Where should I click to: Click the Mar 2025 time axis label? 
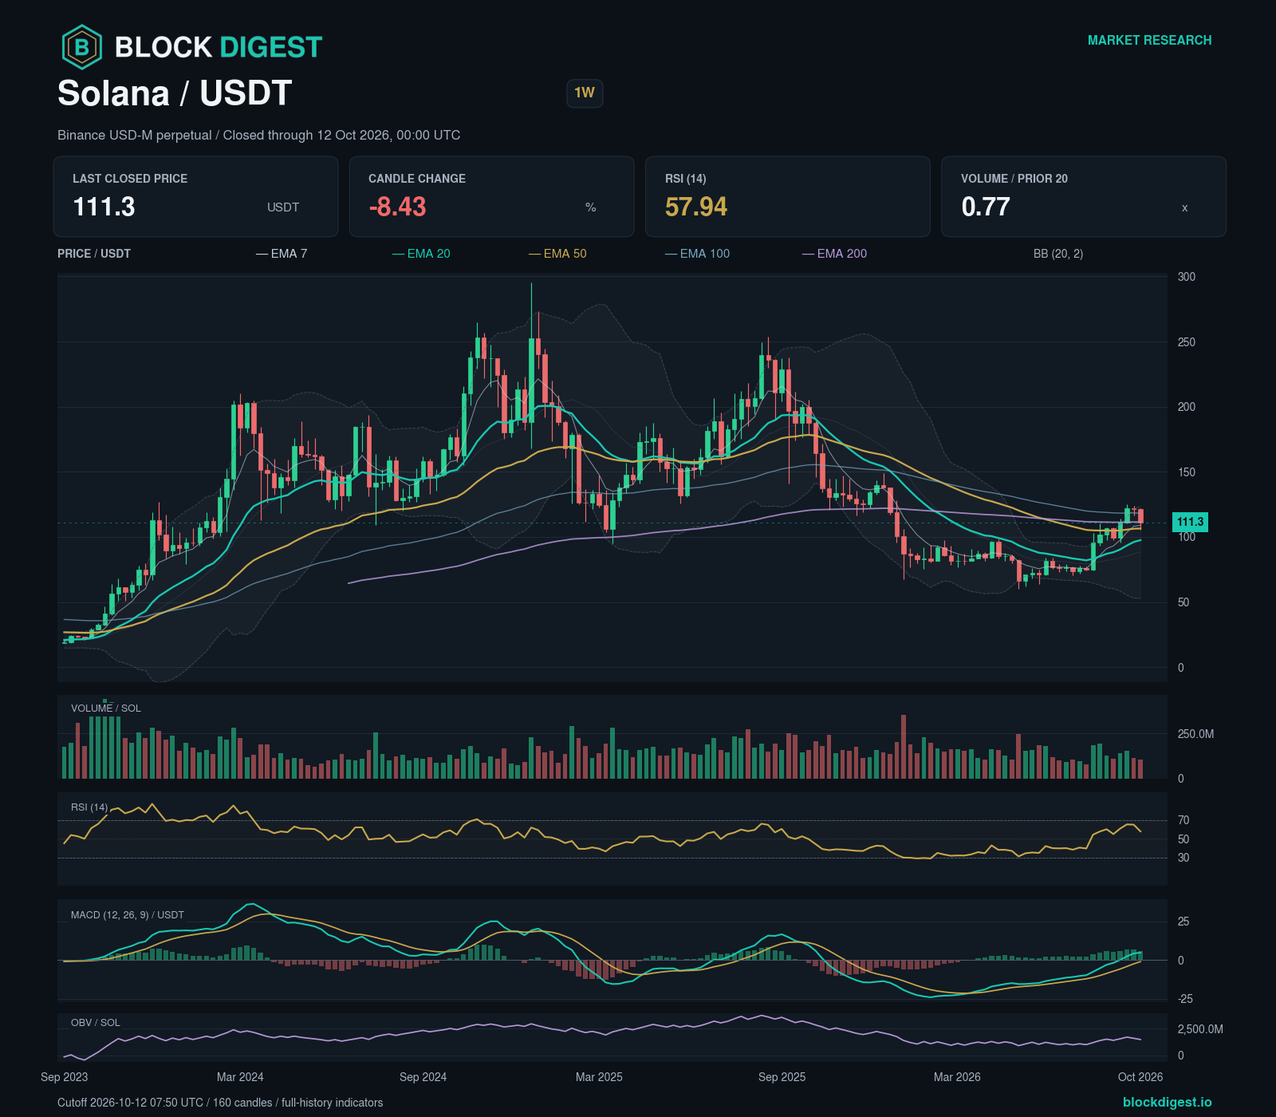pos(599,1077)
